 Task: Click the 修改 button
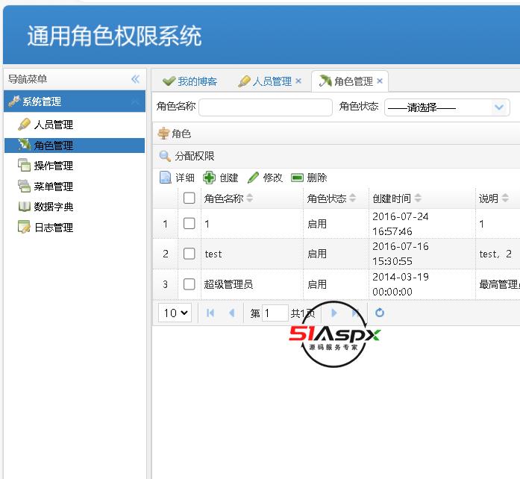tap(265, 178)
